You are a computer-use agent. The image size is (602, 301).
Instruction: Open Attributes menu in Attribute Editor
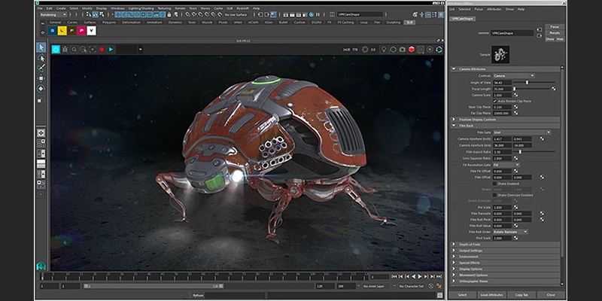pyautogui.click(x=494, y=9)
